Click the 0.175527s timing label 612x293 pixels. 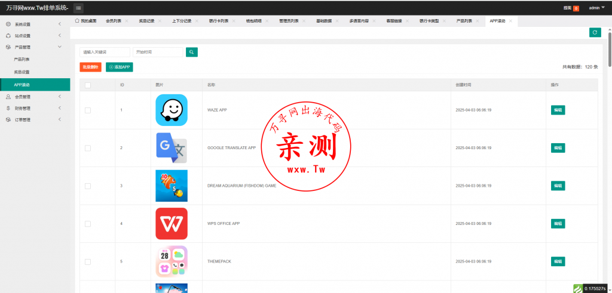point(595,289)
